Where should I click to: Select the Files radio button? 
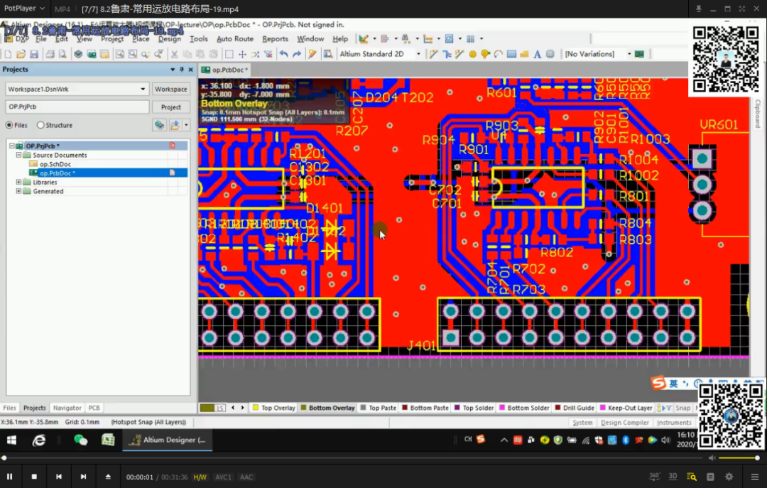click(9, 125)
